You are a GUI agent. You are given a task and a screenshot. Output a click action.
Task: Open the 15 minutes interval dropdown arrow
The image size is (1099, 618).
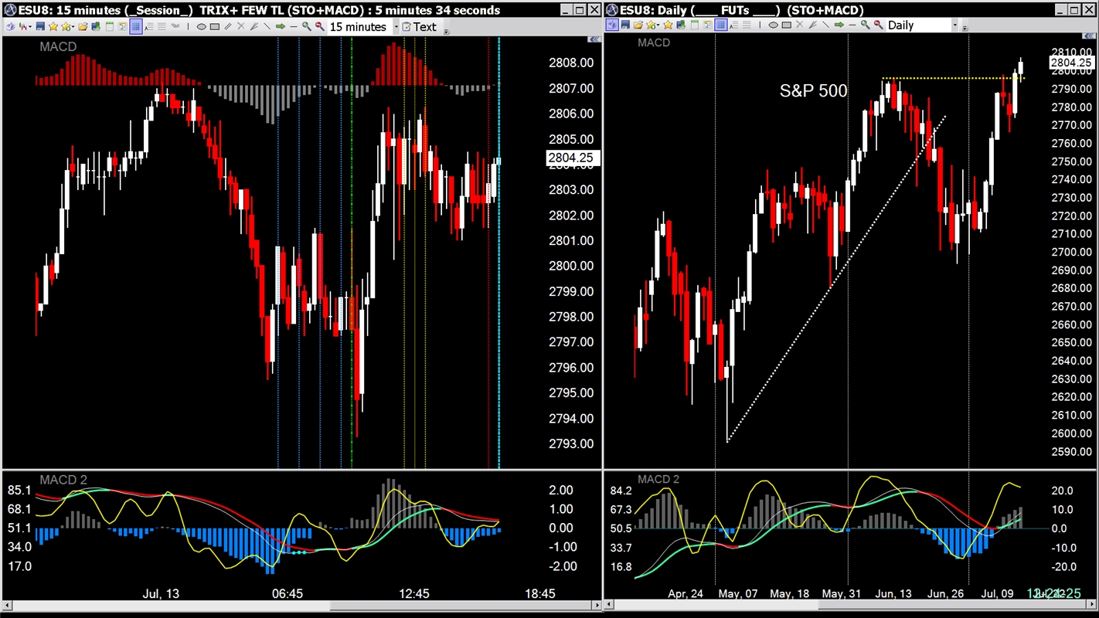tap(396, 26)
